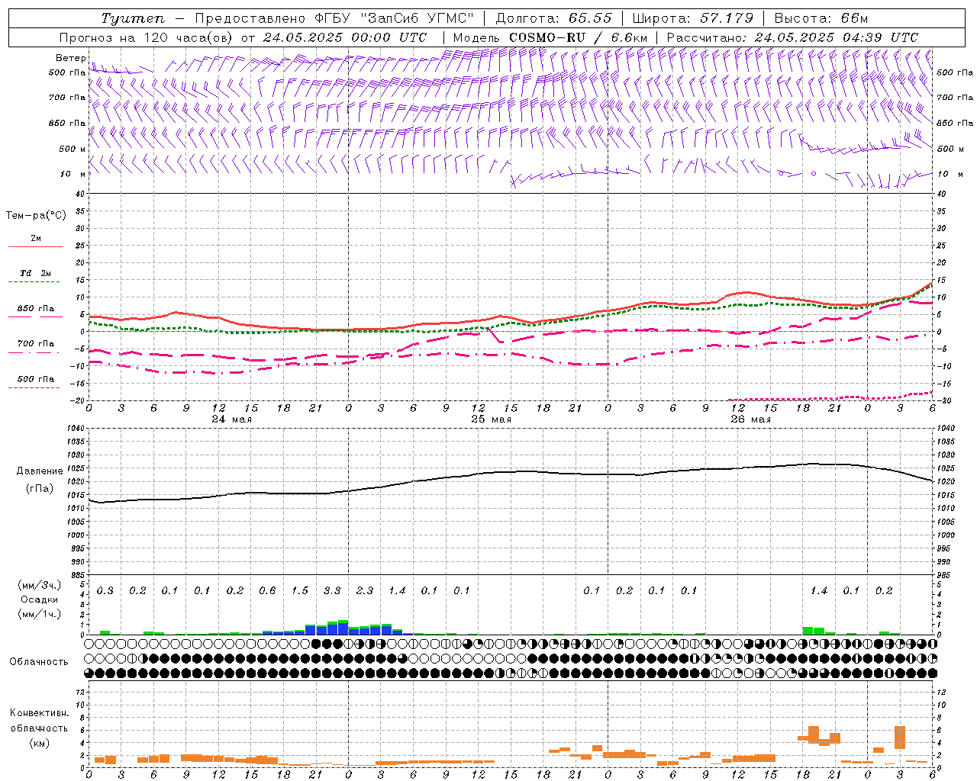Click the Осадки panel label
The height and width of the screenshot is (781, 977).
point(40,599)
